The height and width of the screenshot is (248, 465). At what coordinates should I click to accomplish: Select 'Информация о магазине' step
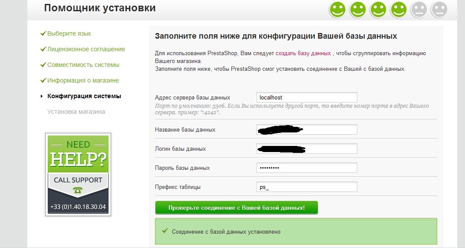[83, 80]
